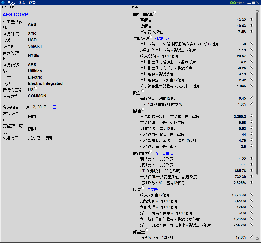The height and width of the screenshot is (243, 261).
Task: Click the 1.046 analyst forecast EPS value
Action: click(x=241, y=86)
